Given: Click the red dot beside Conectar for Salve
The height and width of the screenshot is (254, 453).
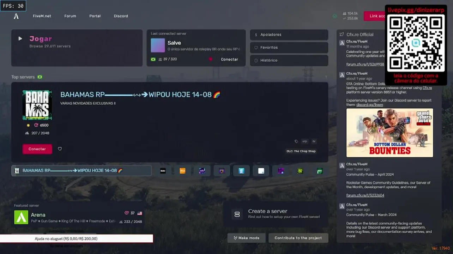Looking at the screenshot, I should point(211,59).
